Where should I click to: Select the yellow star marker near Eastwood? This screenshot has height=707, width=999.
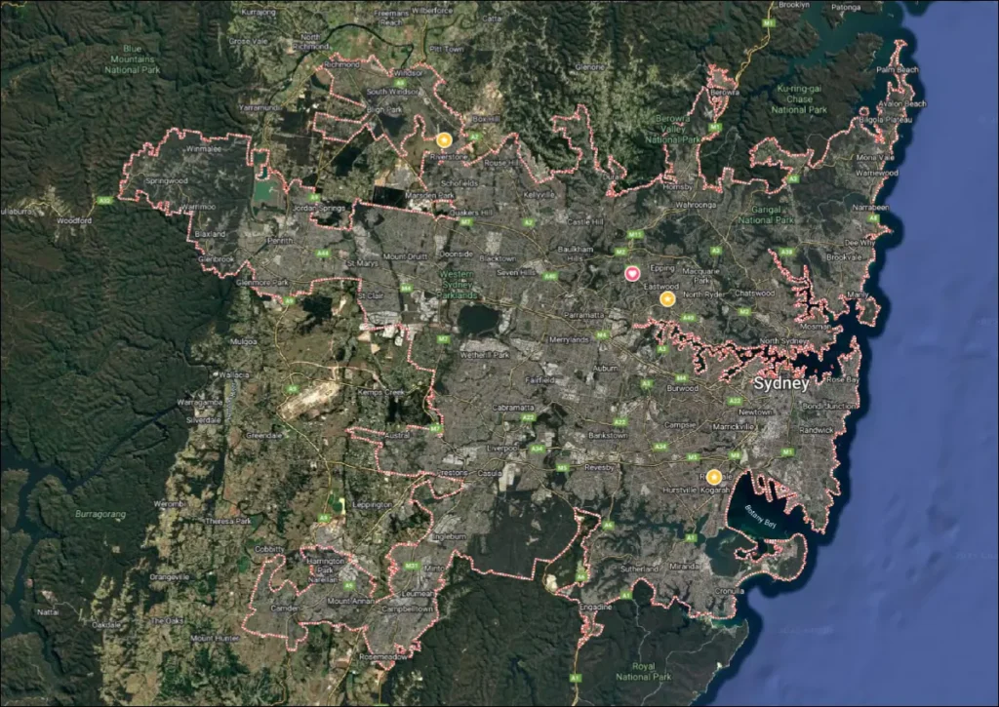pos(667,299)
